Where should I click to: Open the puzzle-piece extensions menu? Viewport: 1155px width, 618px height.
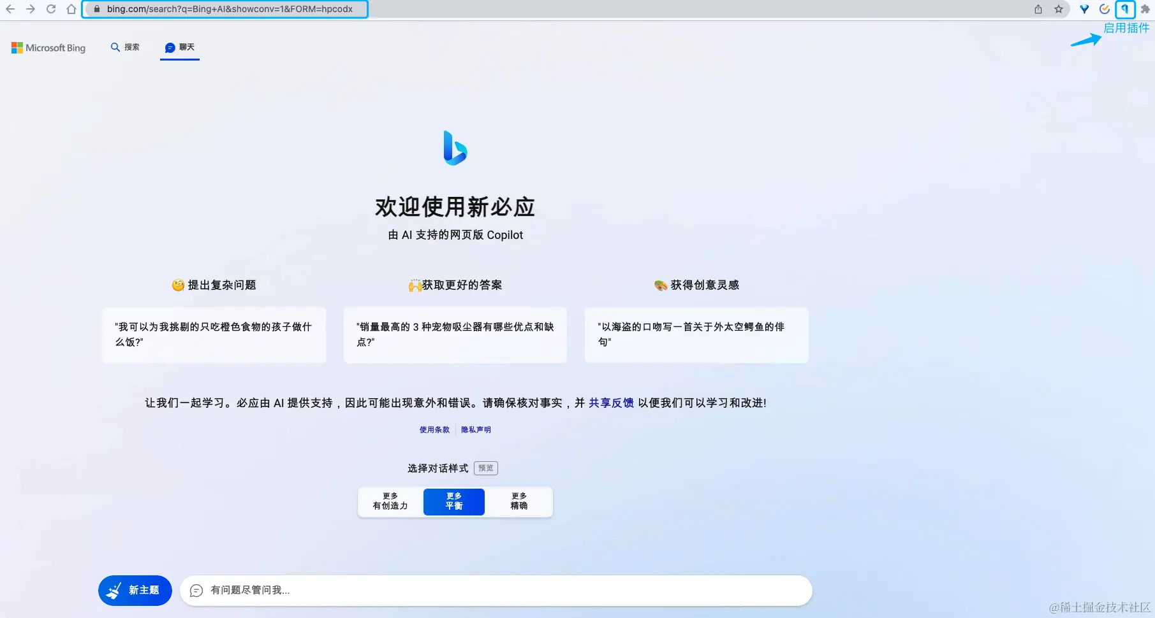(1145, 9)
